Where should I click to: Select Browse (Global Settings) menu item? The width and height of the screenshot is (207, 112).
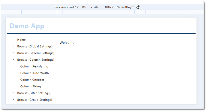pos(35,47)
